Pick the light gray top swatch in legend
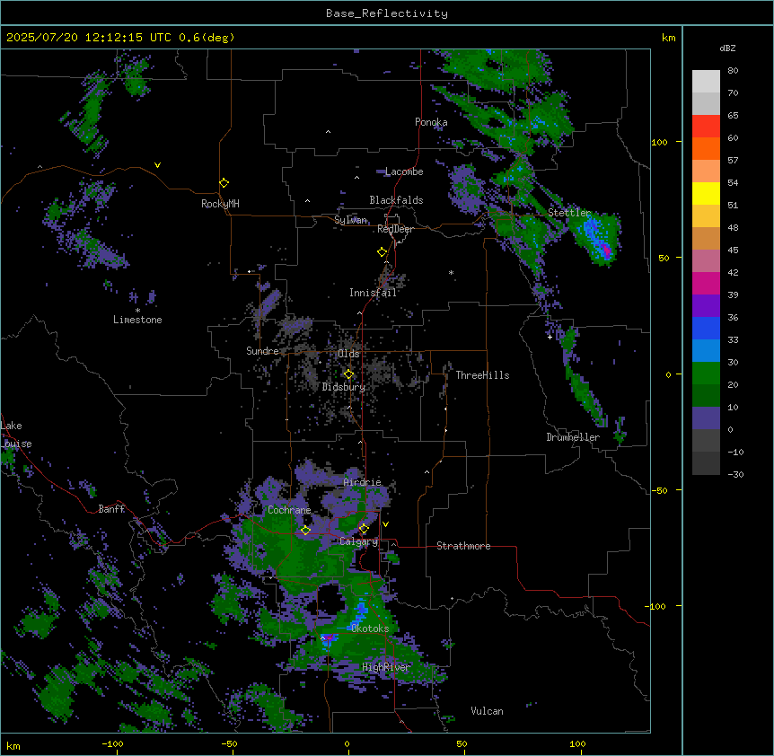774x756 pixels. [706, 82]
